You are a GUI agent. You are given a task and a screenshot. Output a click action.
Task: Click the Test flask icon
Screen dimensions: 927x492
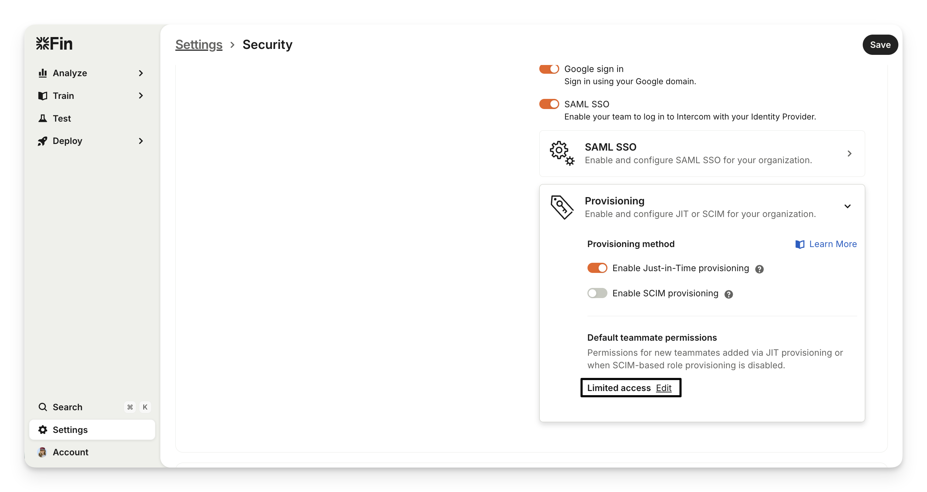click(43, 118)
